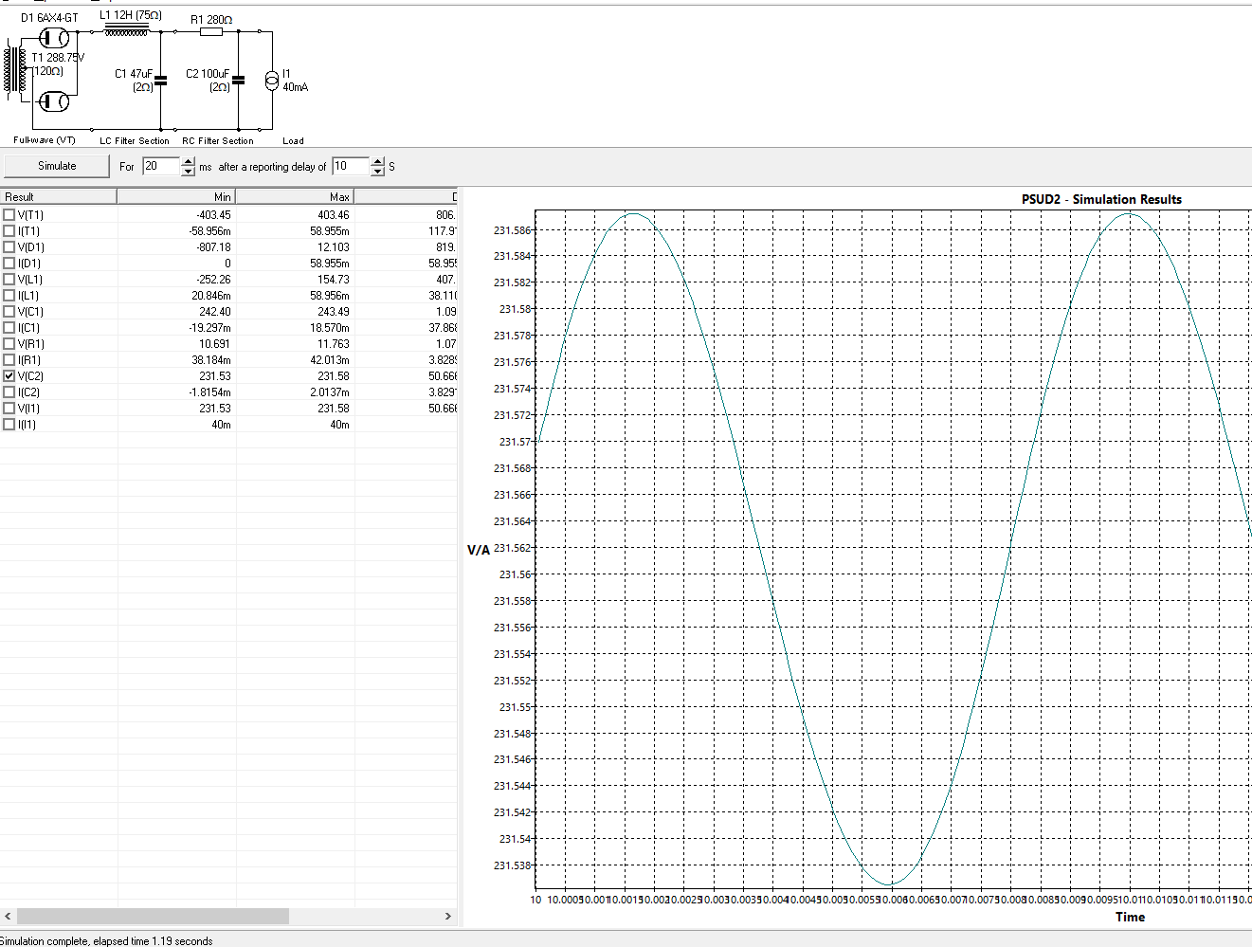Viewport: 1252px width, 947px height.
Task: Enable the V(R1) trace checkbox
Action: point(9,344)
